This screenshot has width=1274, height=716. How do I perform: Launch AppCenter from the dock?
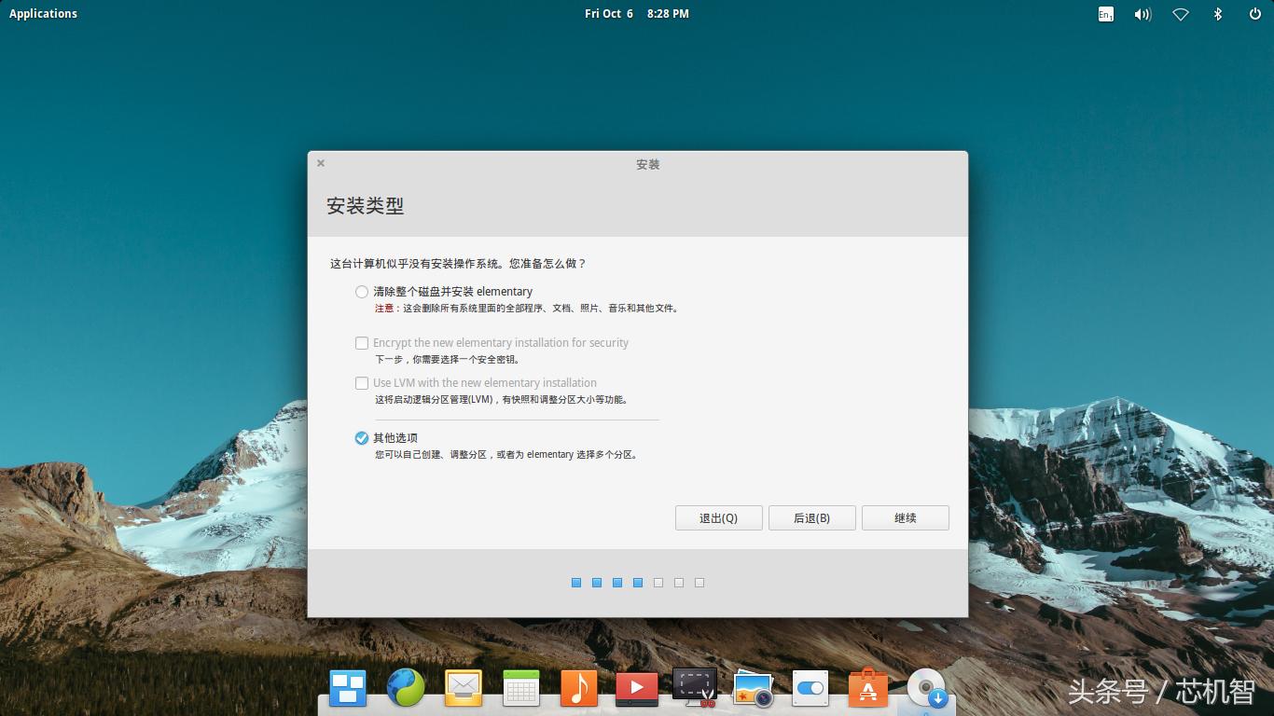(867, 688)
